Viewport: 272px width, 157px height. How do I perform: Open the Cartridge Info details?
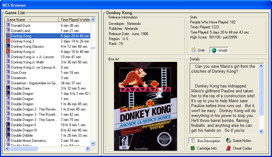(204, 148)
